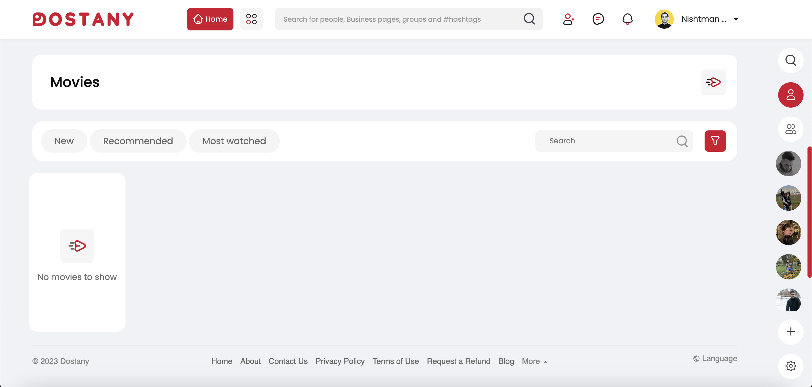Image resolution: width=812 pixels, height=387 pixels.
Task: Click the plus icon in sidebar
Action: [x=790, y=332]
